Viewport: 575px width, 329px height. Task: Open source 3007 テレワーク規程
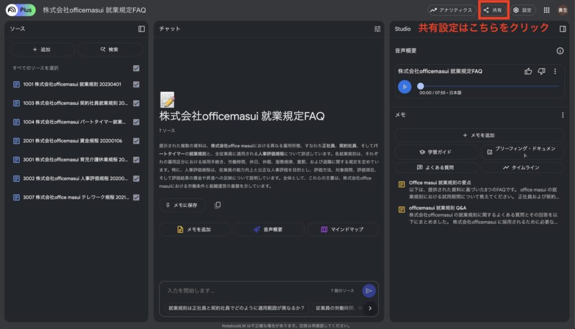76,197
